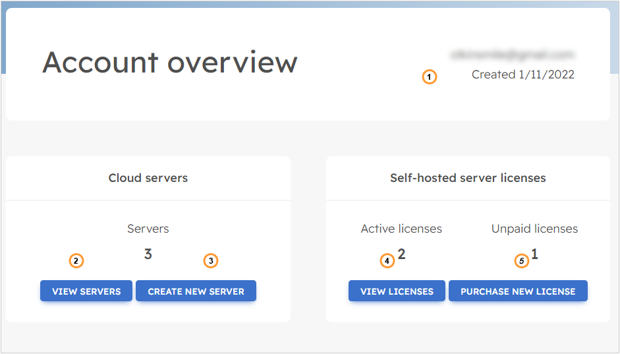
Task: Click the Unpaid licenses label
Action: click(x=534, y=229)
